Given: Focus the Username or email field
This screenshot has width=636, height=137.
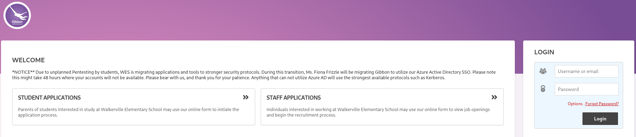Looking at the screenshot, I should pos(586,71).
